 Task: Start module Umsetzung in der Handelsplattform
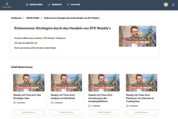click(x=104, y=112)
